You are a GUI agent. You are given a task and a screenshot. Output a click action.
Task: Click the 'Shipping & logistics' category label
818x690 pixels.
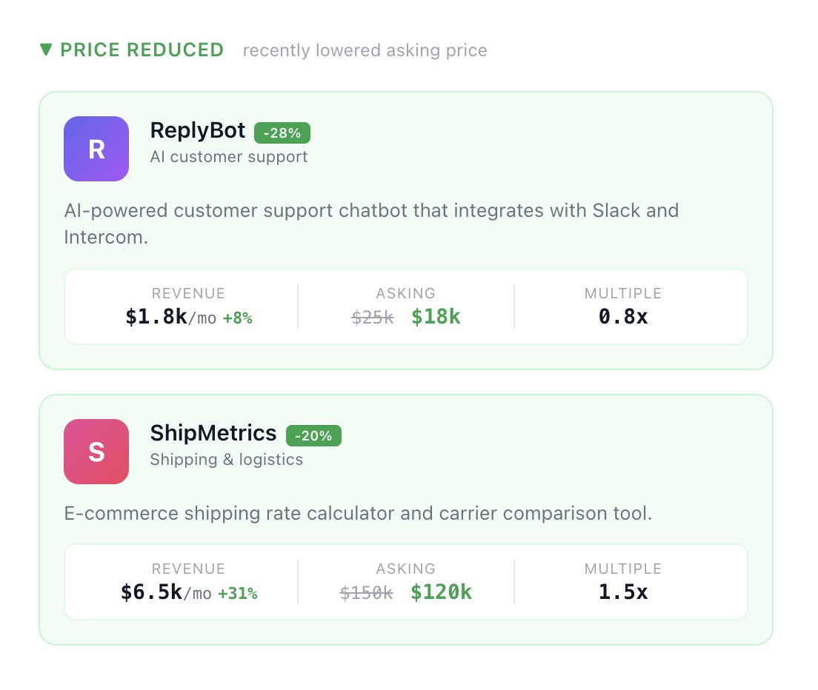[x=226, y=460]
